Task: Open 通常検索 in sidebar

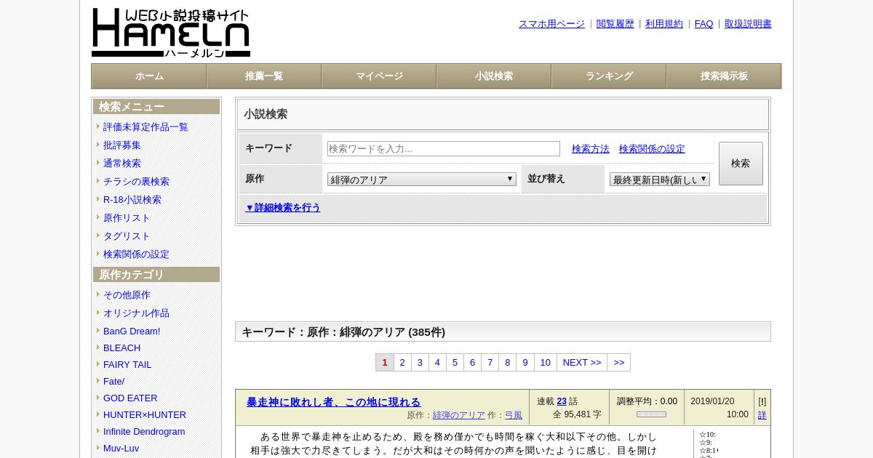Action: pyautogui.click(x=122, y=163)
